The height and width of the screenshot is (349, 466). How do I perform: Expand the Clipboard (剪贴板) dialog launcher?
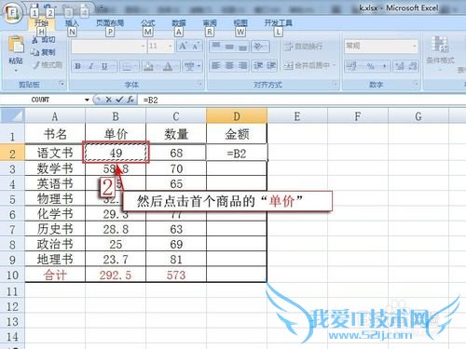pyautogui.click(x=62, y=84)
